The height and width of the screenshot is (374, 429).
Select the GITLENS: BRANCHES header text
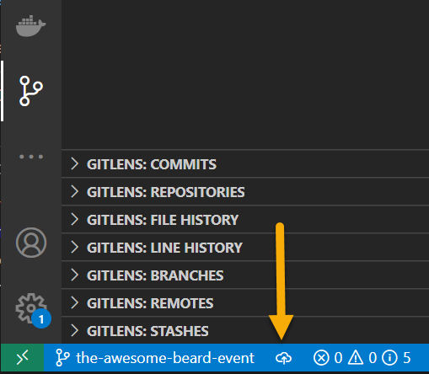point(155,275)
